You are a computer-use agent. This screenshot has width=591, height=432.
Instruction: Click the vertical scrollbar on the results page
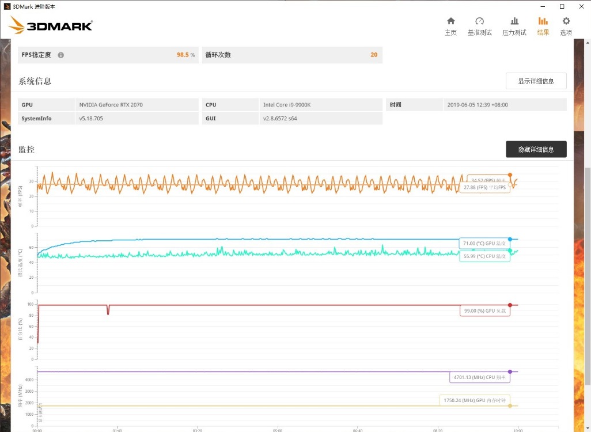click(x=587, y=275)
